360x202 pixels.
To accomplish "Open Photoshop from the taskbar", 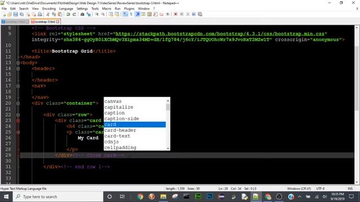I will click(x=210, y=197).
